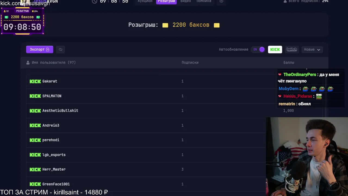Switch to the Розыгрыш tab
Image resolution: width=348 pixels, height=196 pixels.
click(x=166, y=1)
